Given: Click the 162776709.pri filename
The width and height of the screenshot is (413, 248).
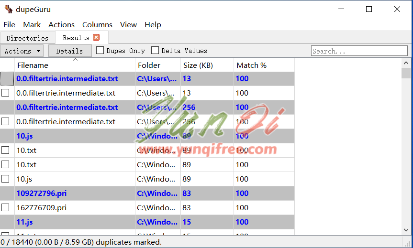Looking at the screenshot, I should click(41, 207).
